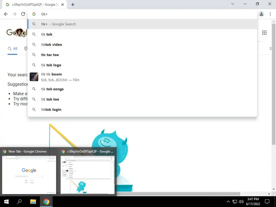Pick the 'tic tac toe' suggestion
276x207 pixels.
142,55
